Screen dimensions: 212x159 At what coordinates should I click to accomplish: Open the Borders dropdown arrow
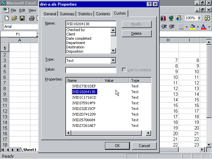186,27
